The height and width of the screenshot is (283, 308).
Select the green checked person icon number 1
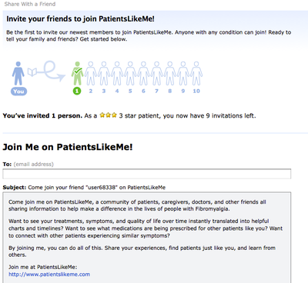[x=77, y=73]
